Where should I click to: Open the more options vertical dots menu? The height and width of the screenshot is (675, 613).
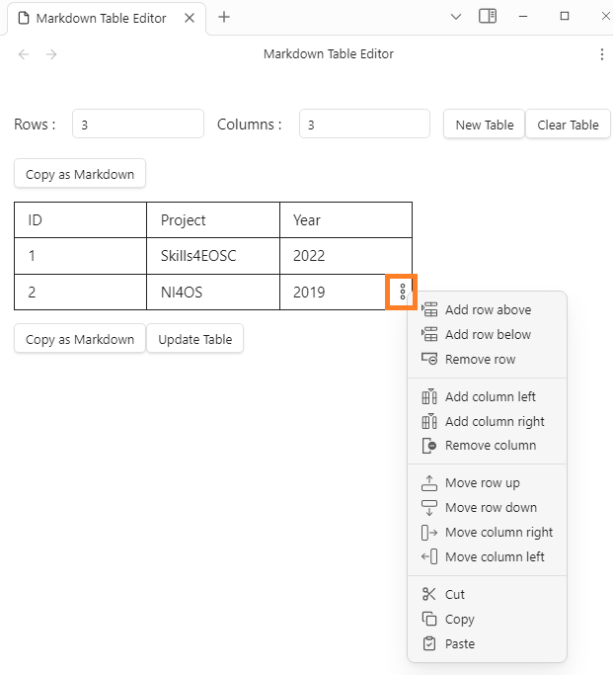pos(602,54)
